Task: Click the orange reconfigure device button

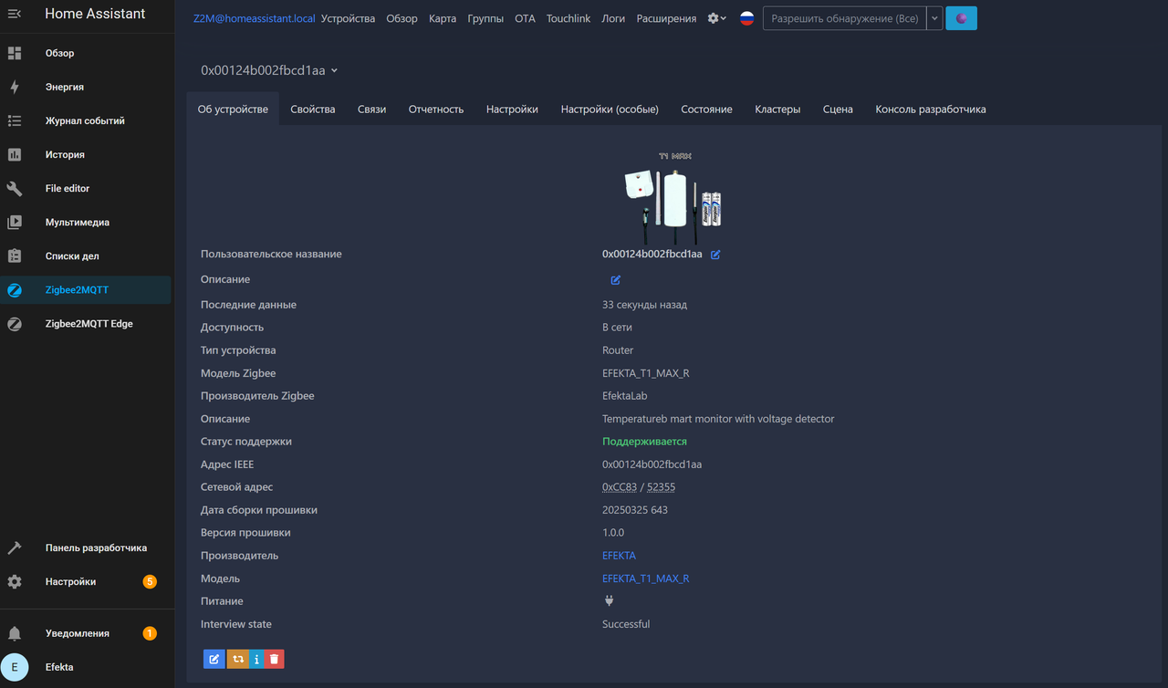Action: (237, 658)
